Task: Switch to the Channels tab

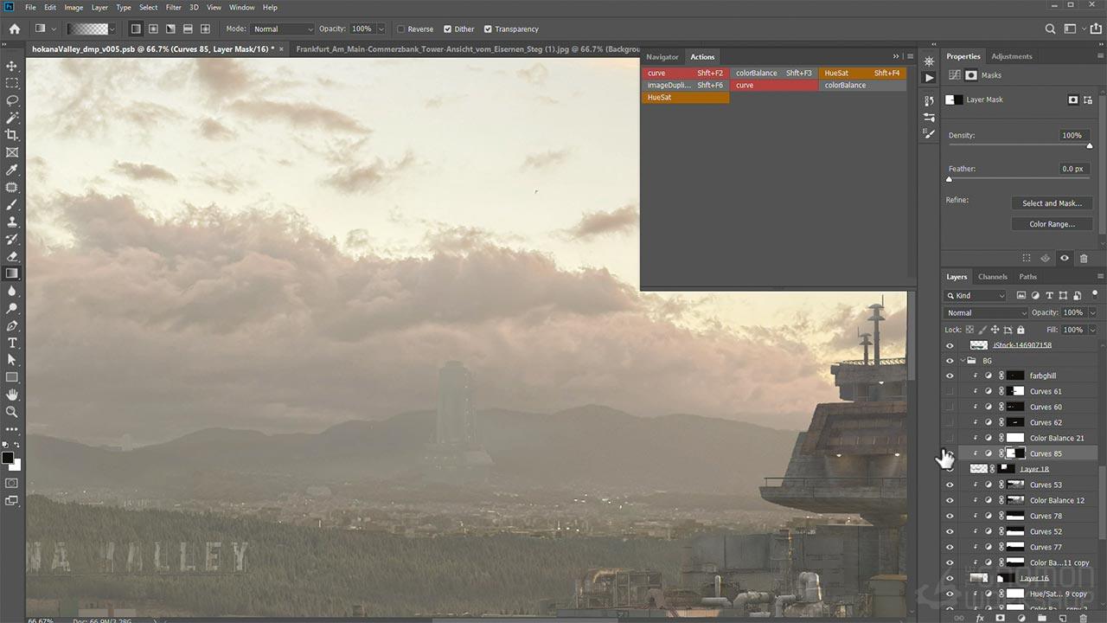Action: pos(992,277)
